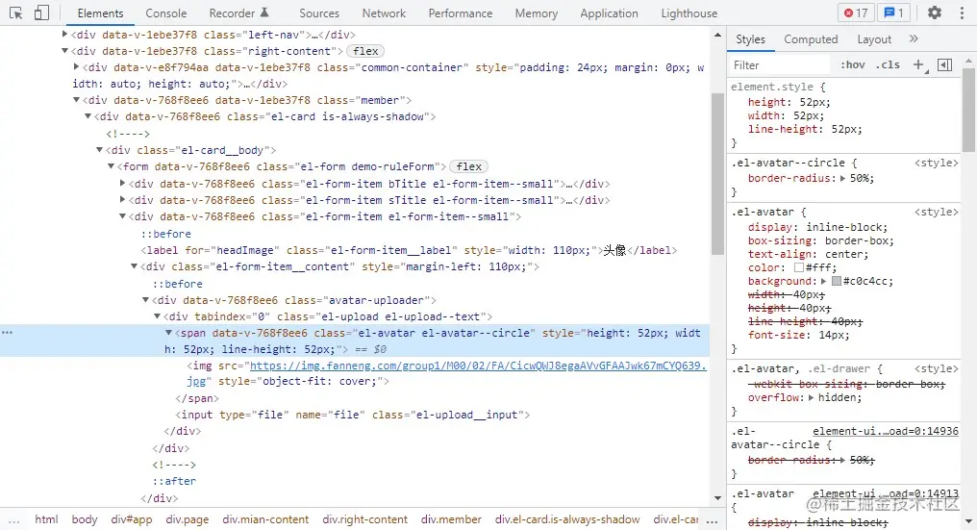Expand the common-container div node
Viewport: 977px width, 530px height.
coord(77,66)
